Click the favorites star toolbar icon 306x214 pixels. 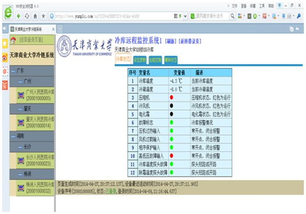pyautogui.click(x=43, y=16)
